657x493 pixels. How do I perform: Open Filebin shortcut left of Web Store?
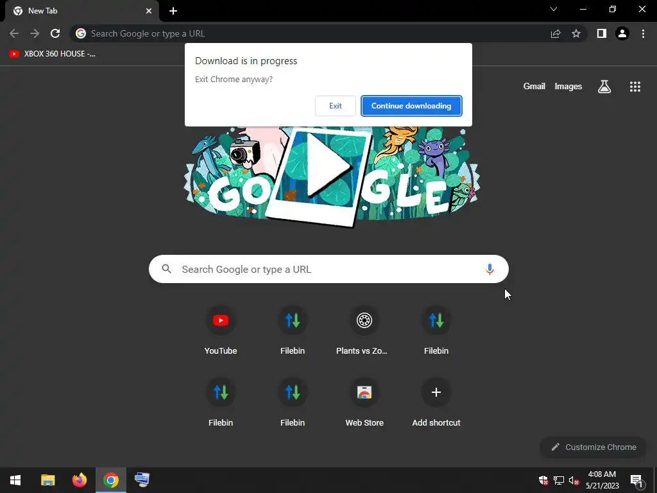click(293, 403)
